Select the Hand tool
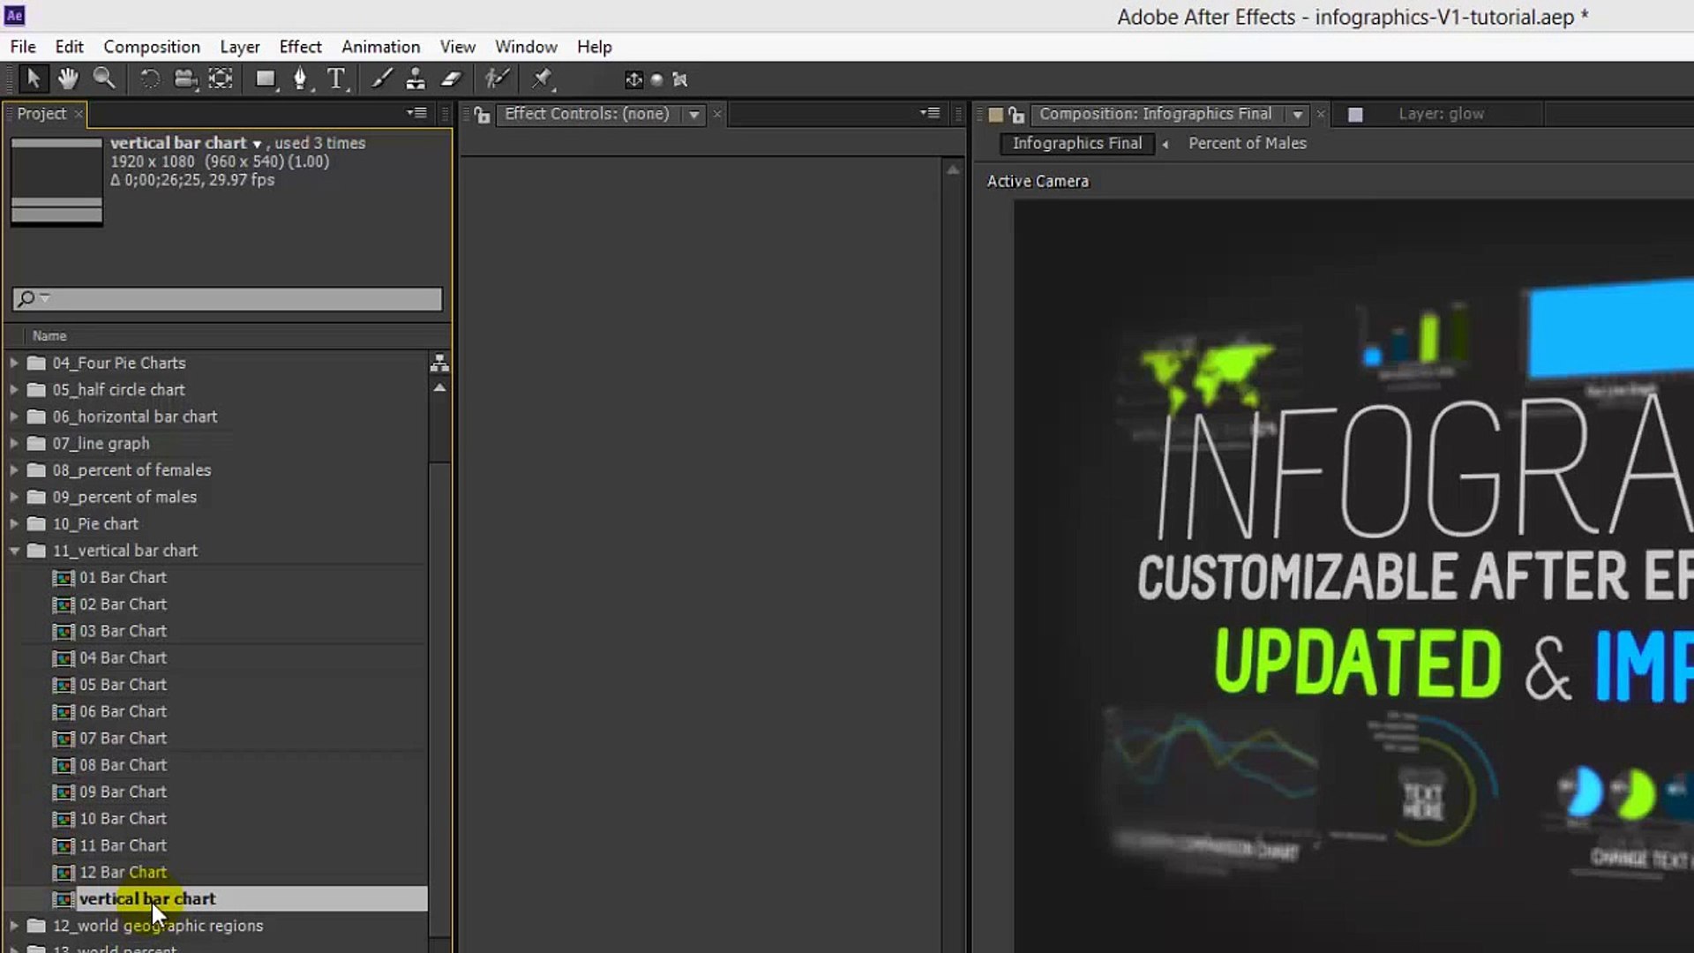Screen dimensions: 1694x953 68,79
